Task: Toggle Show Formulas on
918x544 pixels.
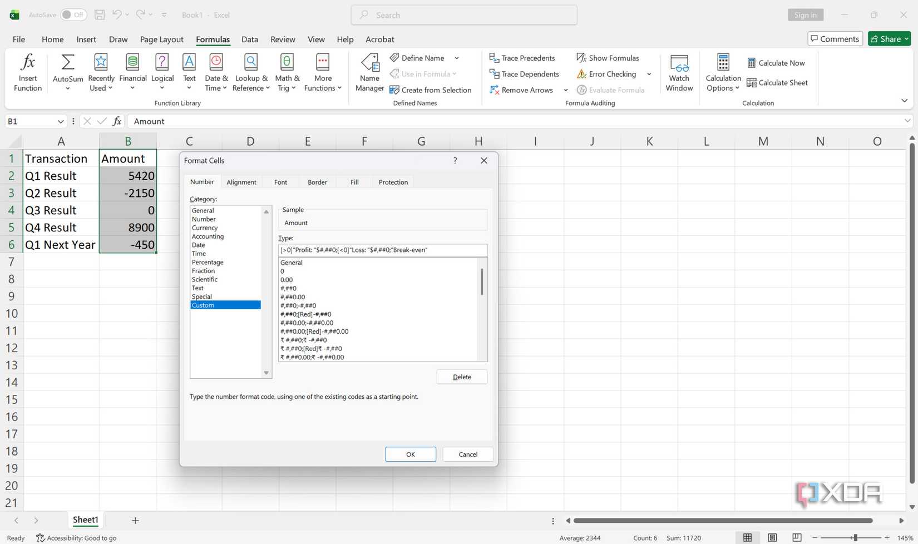Action: pyautogui.click(x=608, y=58)
